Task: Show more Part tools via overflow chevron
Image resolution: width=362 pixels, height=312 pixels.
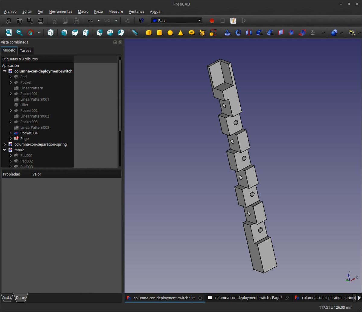Action: point(323,33)
